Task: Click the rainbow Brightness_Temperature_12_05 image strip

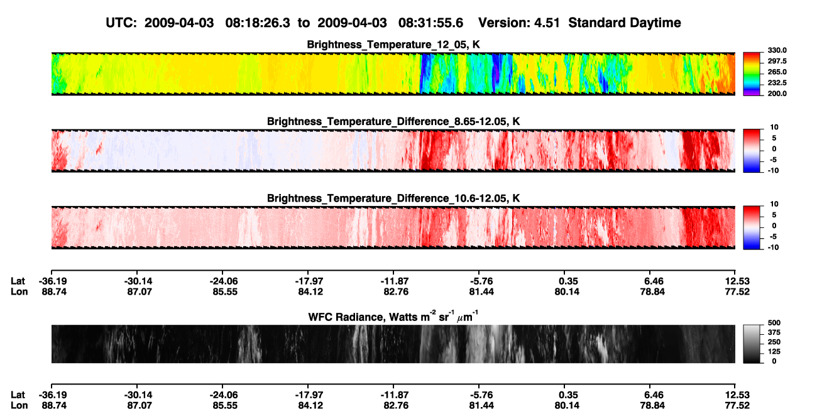Action: [x=393, y=74]
